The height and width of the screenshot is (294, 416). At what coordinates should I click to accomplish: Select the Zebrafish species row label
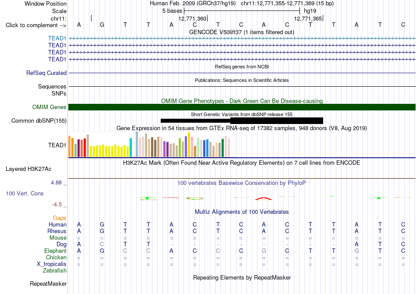tap(55, 270)
